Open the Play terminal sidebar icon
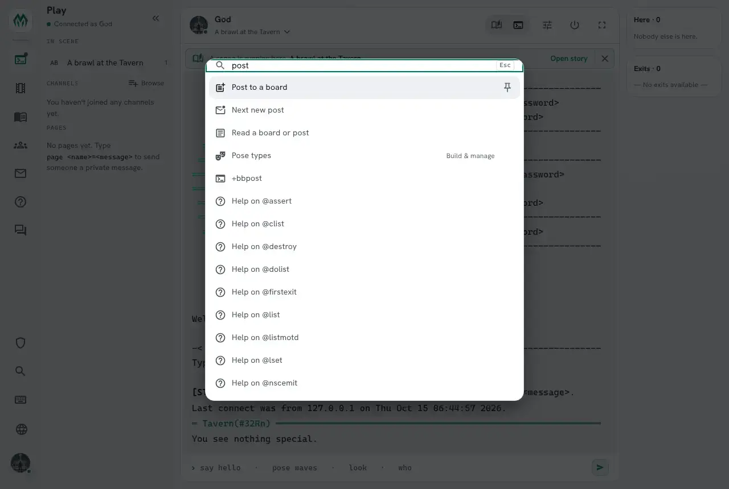 tap(21, 59)
